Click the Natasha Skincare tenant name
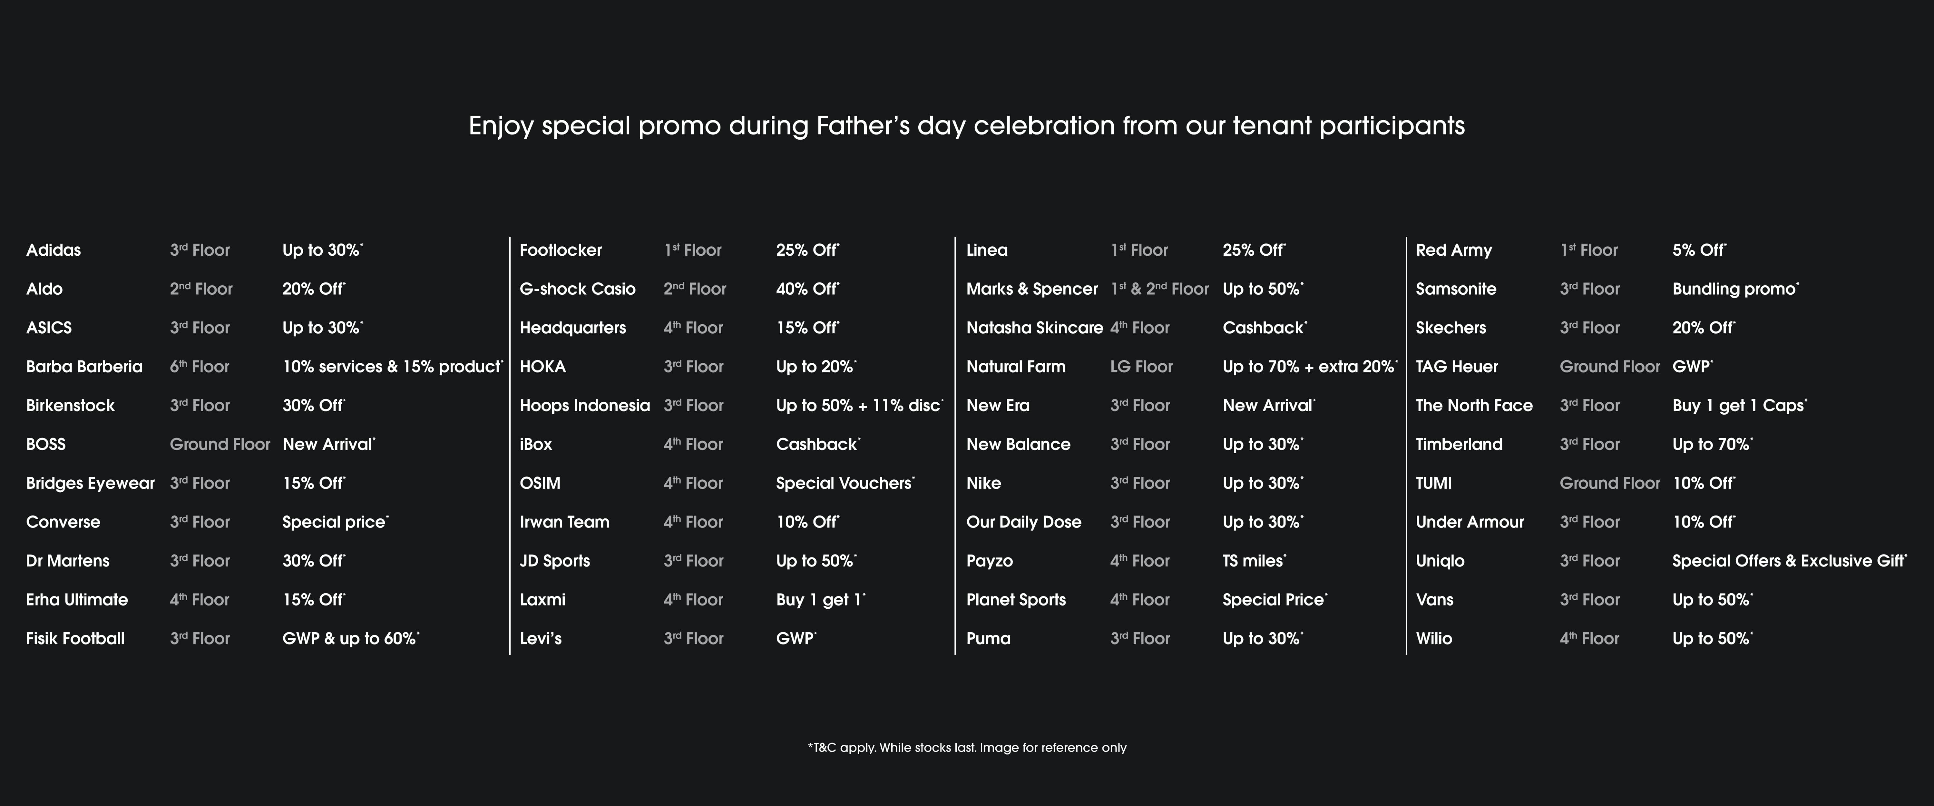 click(1034, 328)
